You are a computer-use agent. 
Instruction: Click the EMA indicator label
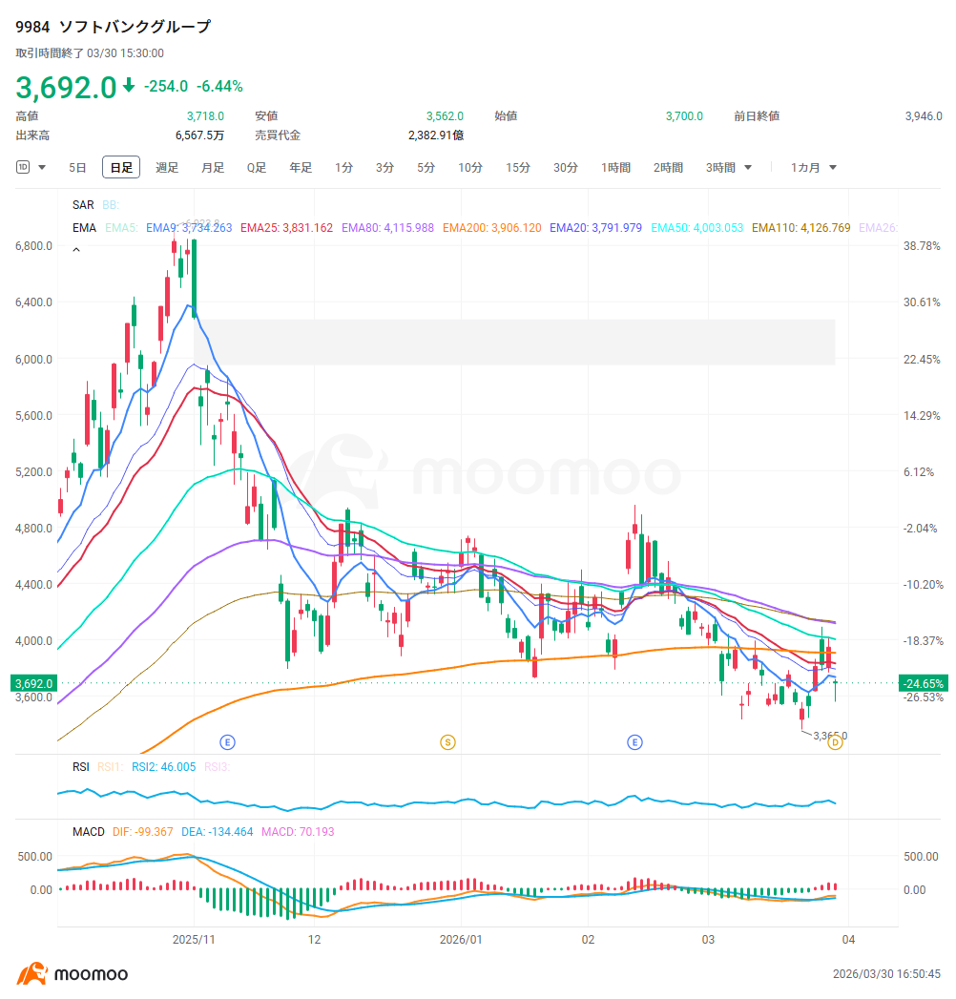(84, 228)
